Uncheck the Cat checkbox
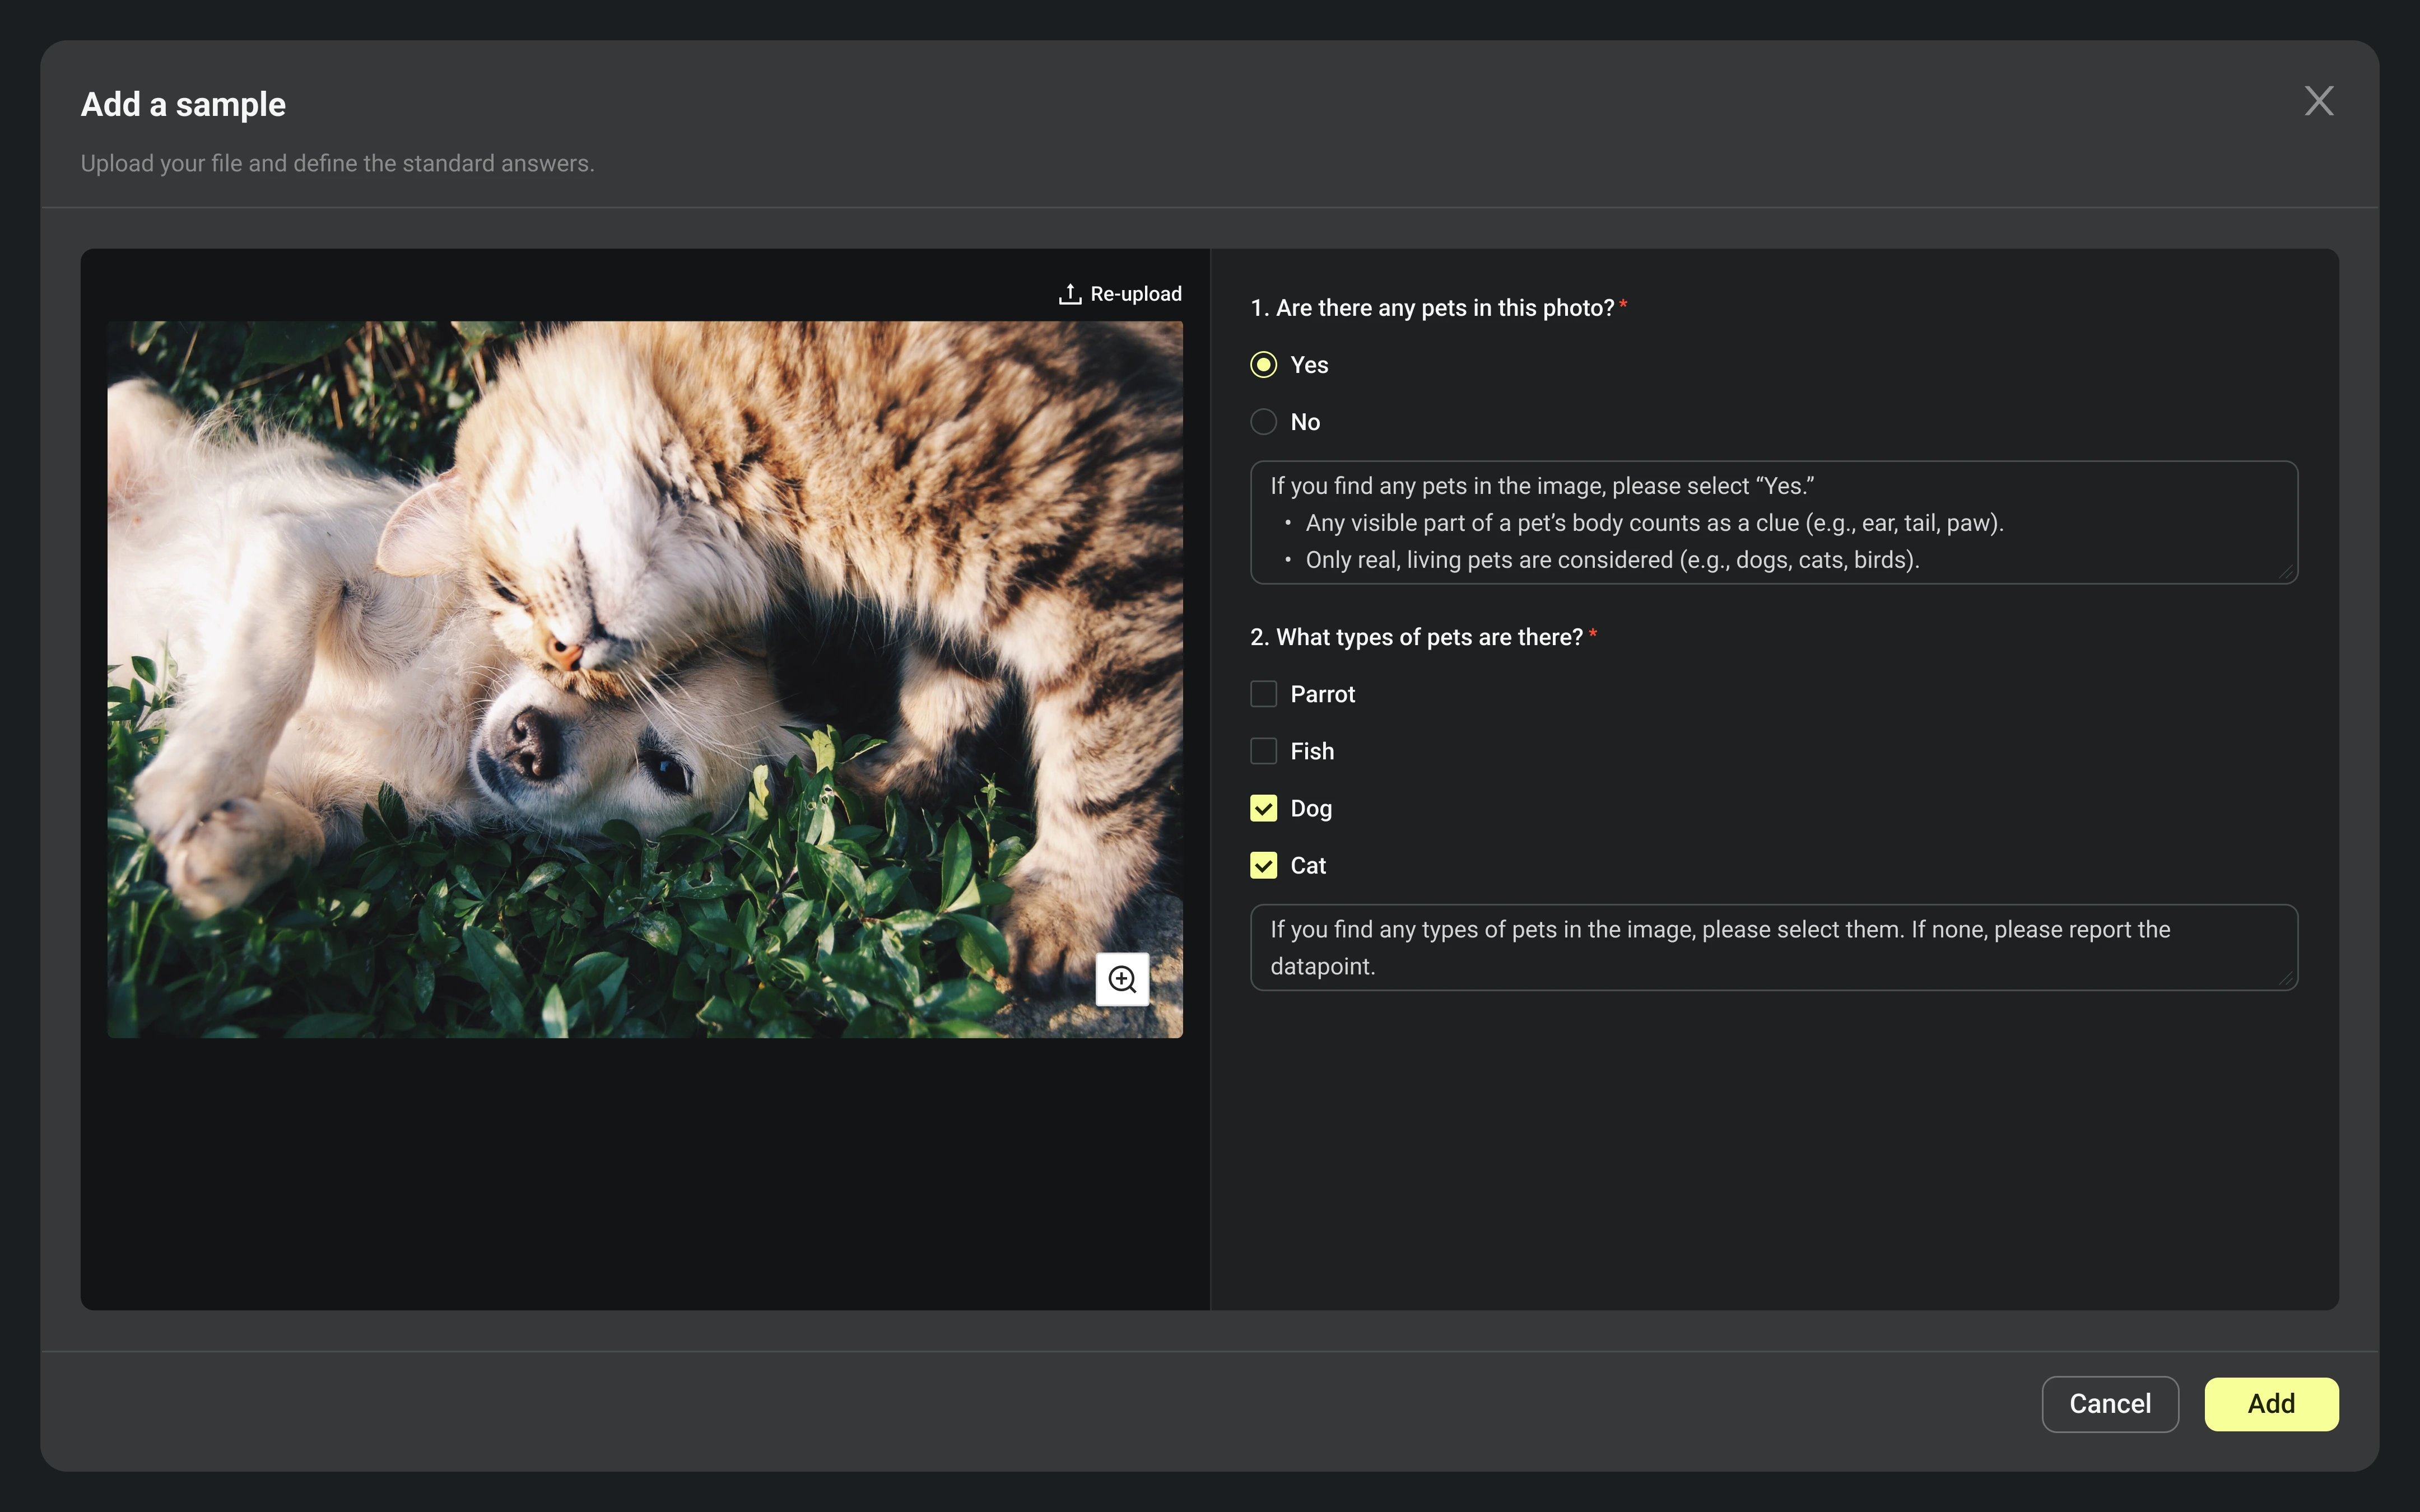 coord(1263,865)
